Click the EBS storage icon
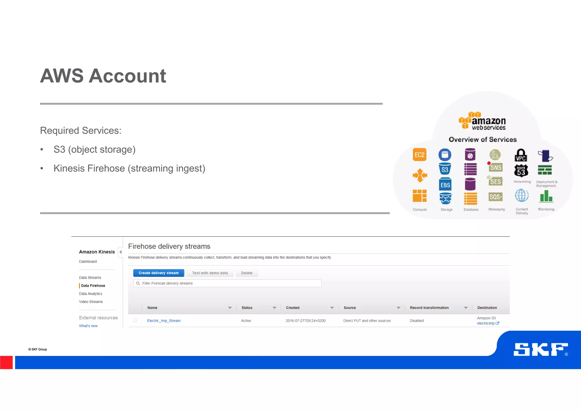The width and height of the screenshot is (581, 411). point(445,185)
